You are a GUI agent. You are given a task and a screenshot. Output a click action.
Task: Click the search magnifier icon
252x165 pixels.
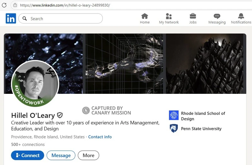[25, 19]
